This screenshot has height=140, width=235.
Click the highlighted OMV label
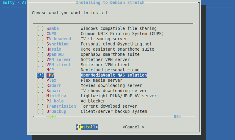[x=50, y=75]
